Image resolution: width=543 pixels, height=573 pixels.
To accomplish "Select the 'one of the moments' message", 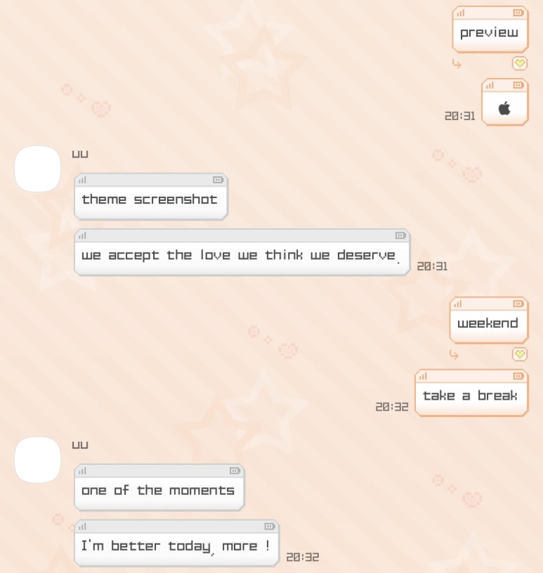I will (159, 487).
